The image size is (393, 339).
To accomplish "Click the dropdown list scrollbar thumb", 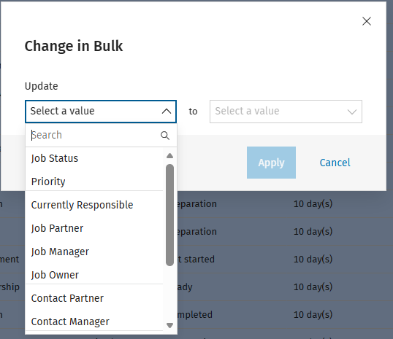I will [169, 215].
